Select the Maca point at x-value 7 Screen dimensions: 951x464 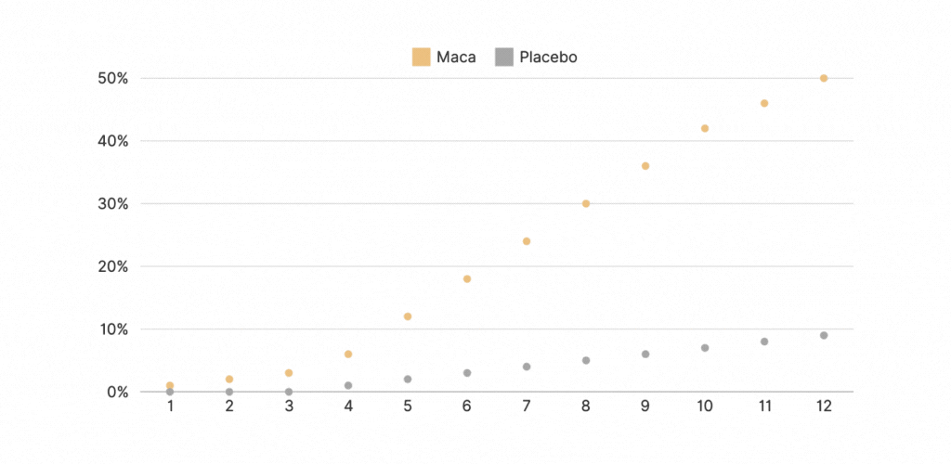point(527,241)
